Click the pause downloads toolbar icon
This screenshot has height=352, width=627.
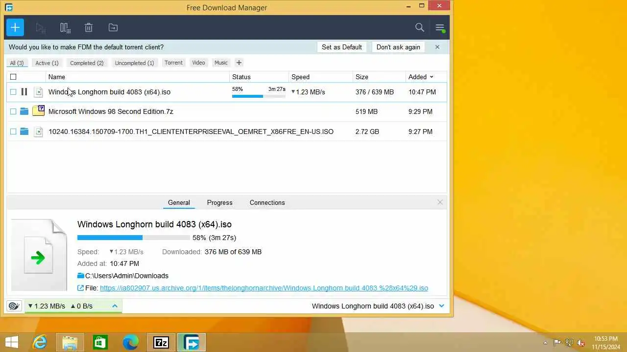point(65,28)
